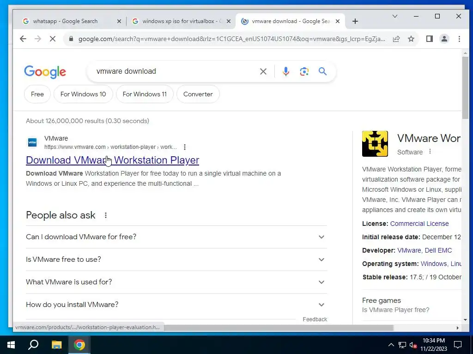Image resolution: width=473 pixels, height=354 pixels.
Task: Click Is VMware Player free question
Action: click(395, 310)
